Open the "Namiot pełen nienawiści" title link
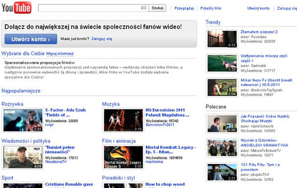 (60, 149)
